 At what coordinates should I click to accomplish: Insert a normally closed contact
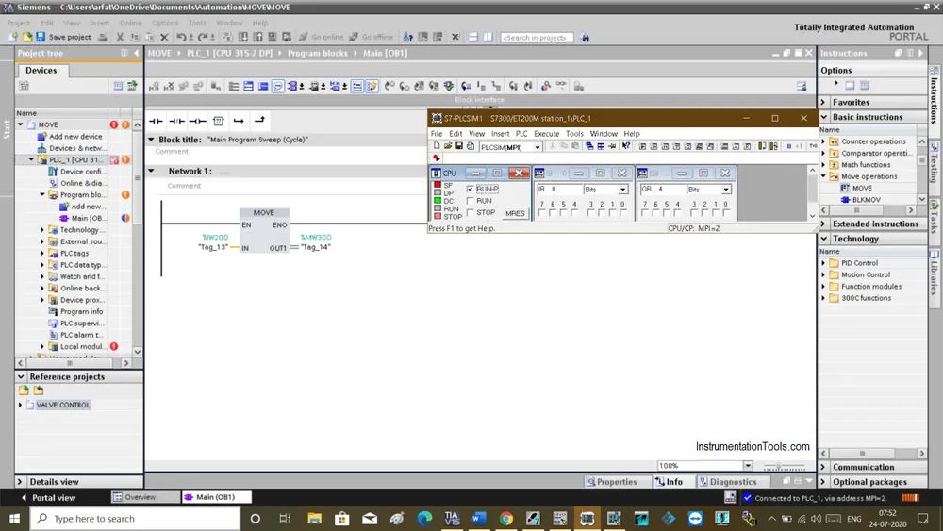tap(177, 121)
